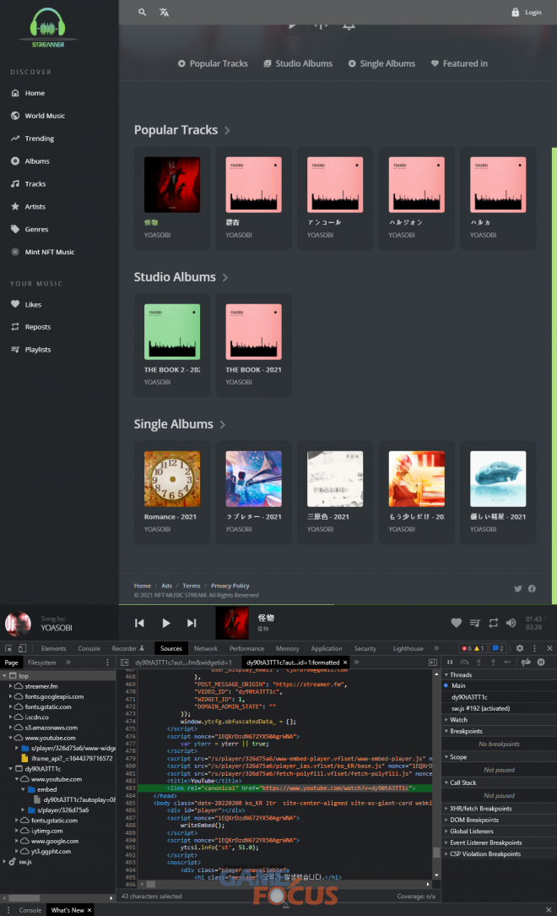Show more DevTools panels after Lighthouse
Screen dimensions: 557x916
[436, 648]
